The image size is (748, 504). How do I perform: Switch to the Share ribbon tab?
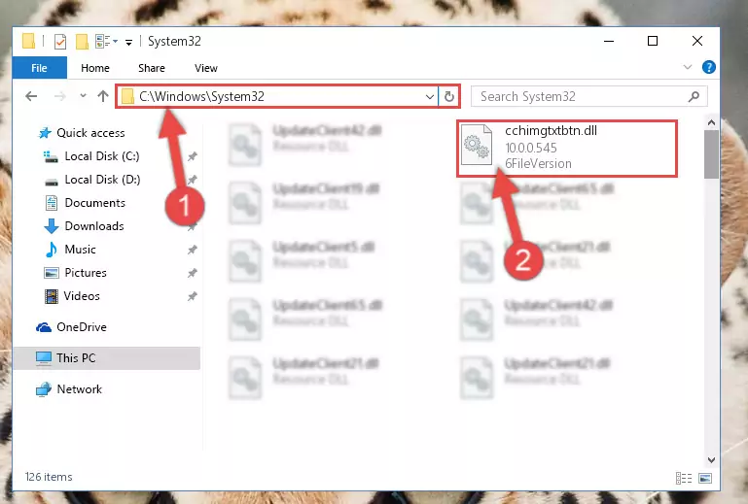[152, 68]
